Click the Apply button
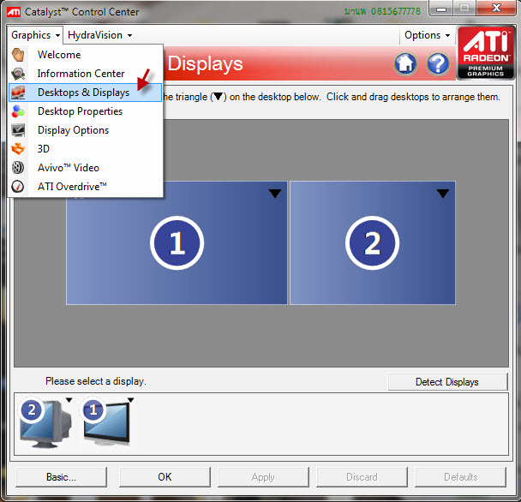The image size is (521, 502). click(x=263, y=477)
